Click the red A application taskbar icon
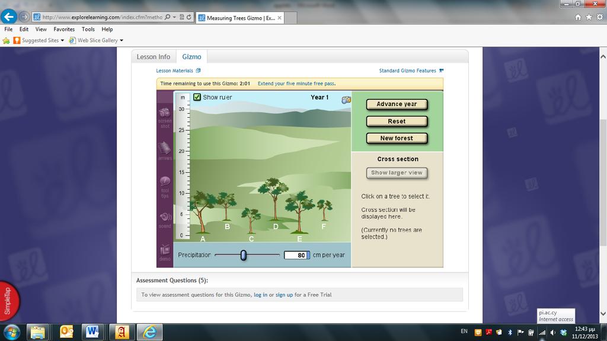The image size is (607, 341). point(121,333)
